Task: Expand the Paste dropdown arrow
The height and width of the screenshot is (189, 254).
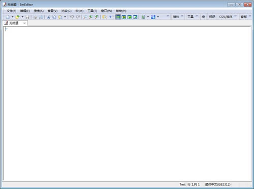Action: pyautogui.click(x=65, y=17)
